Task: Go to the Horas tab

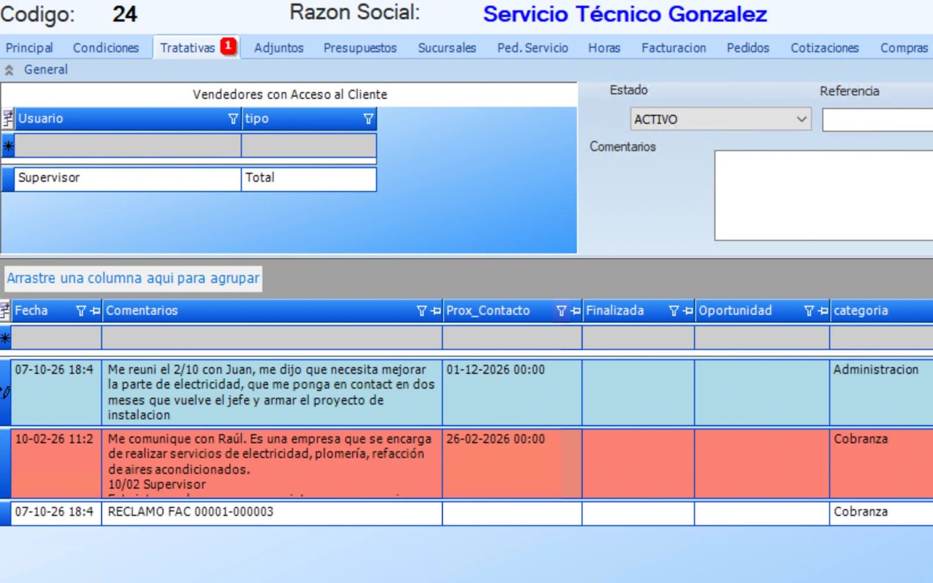Action: [604, 48]
